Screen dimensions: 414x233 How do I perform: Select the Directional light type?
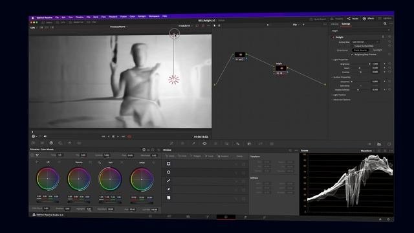pyautogui.click(x=342, y=50)
